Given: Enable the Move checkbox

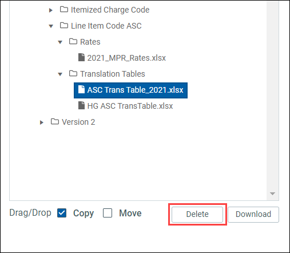Looking at the screenshot, I should tap(108, 213).
